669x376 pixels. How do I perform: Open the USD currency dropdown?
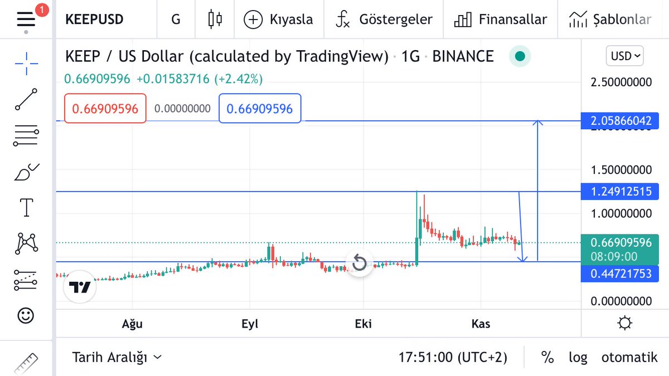pyautogui.click(x=624, y=56)
